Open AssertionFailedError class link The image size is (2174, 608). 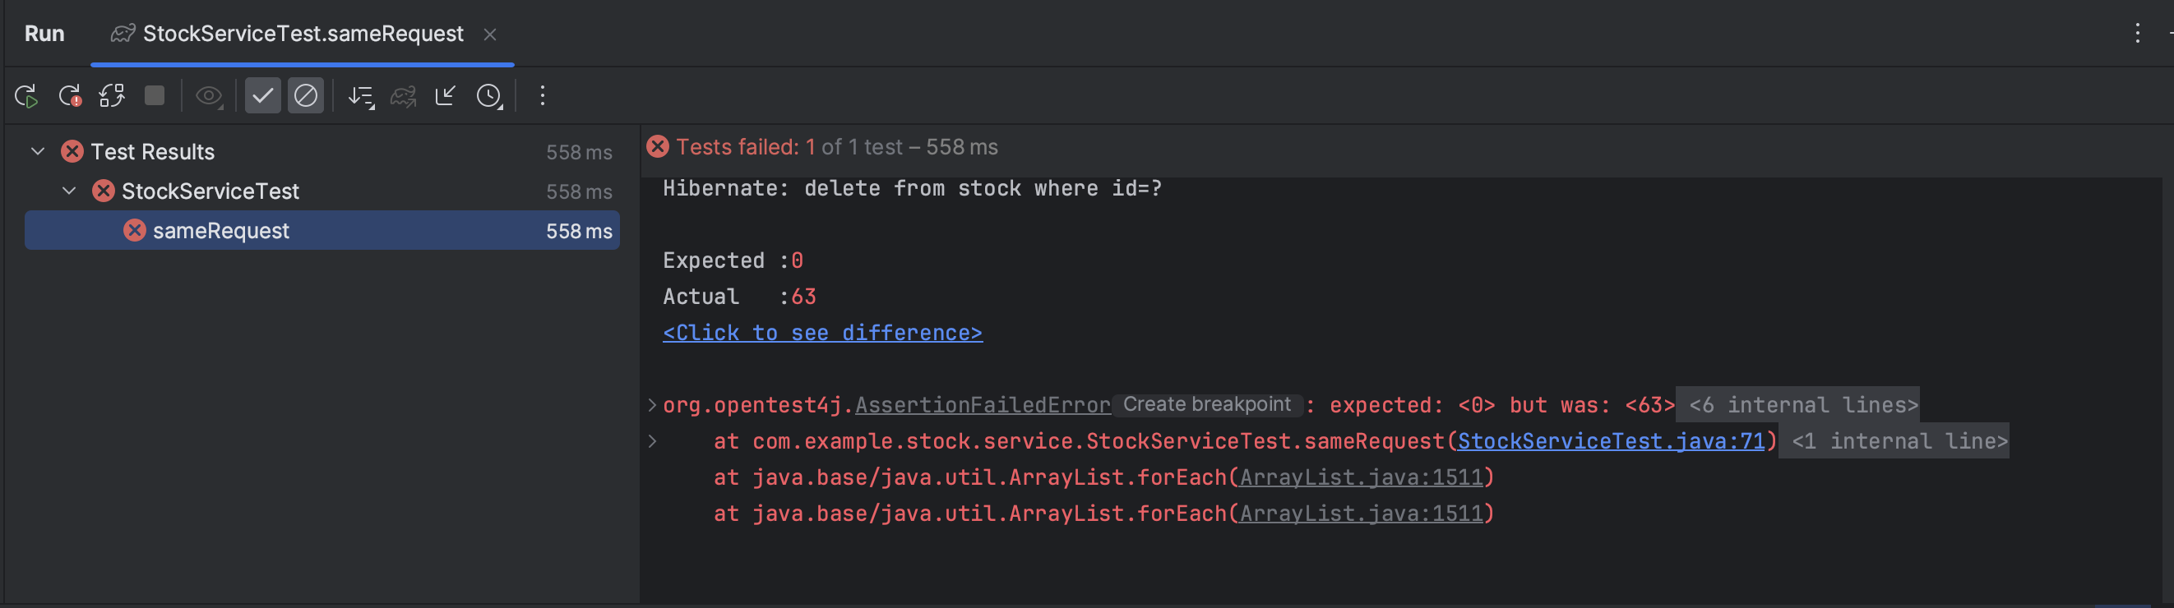[x=983, y=406]
